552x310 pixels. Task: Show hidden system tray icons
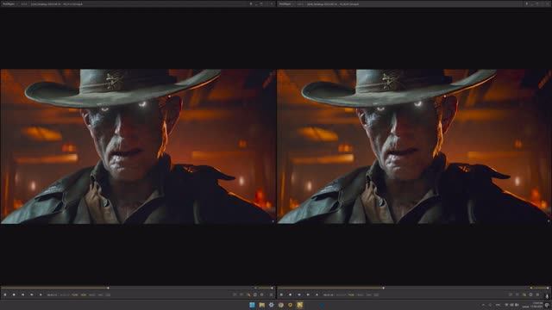(x=483, y=305)
